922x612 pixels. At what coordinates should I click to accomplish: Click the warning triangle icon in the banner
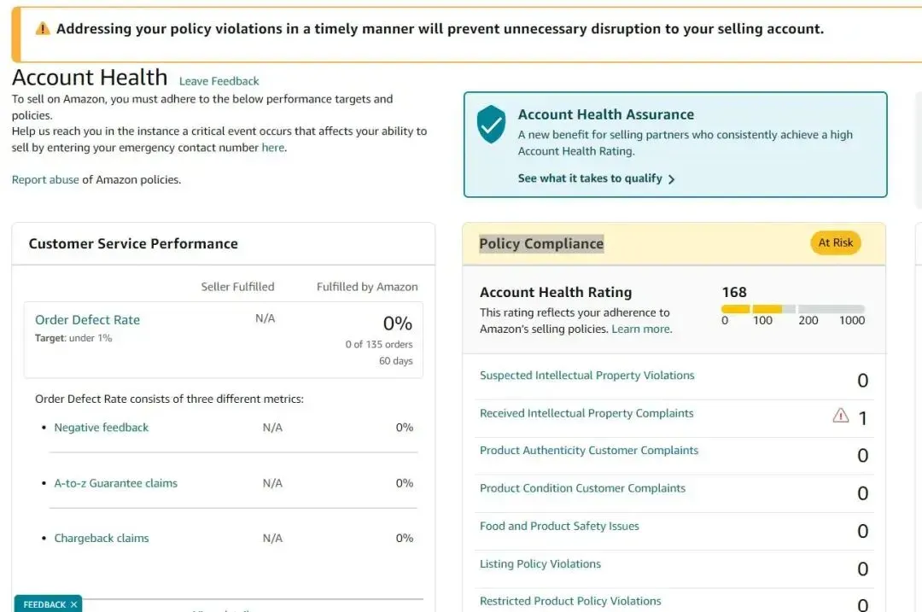pyautogui.click(x=43, y=29)
